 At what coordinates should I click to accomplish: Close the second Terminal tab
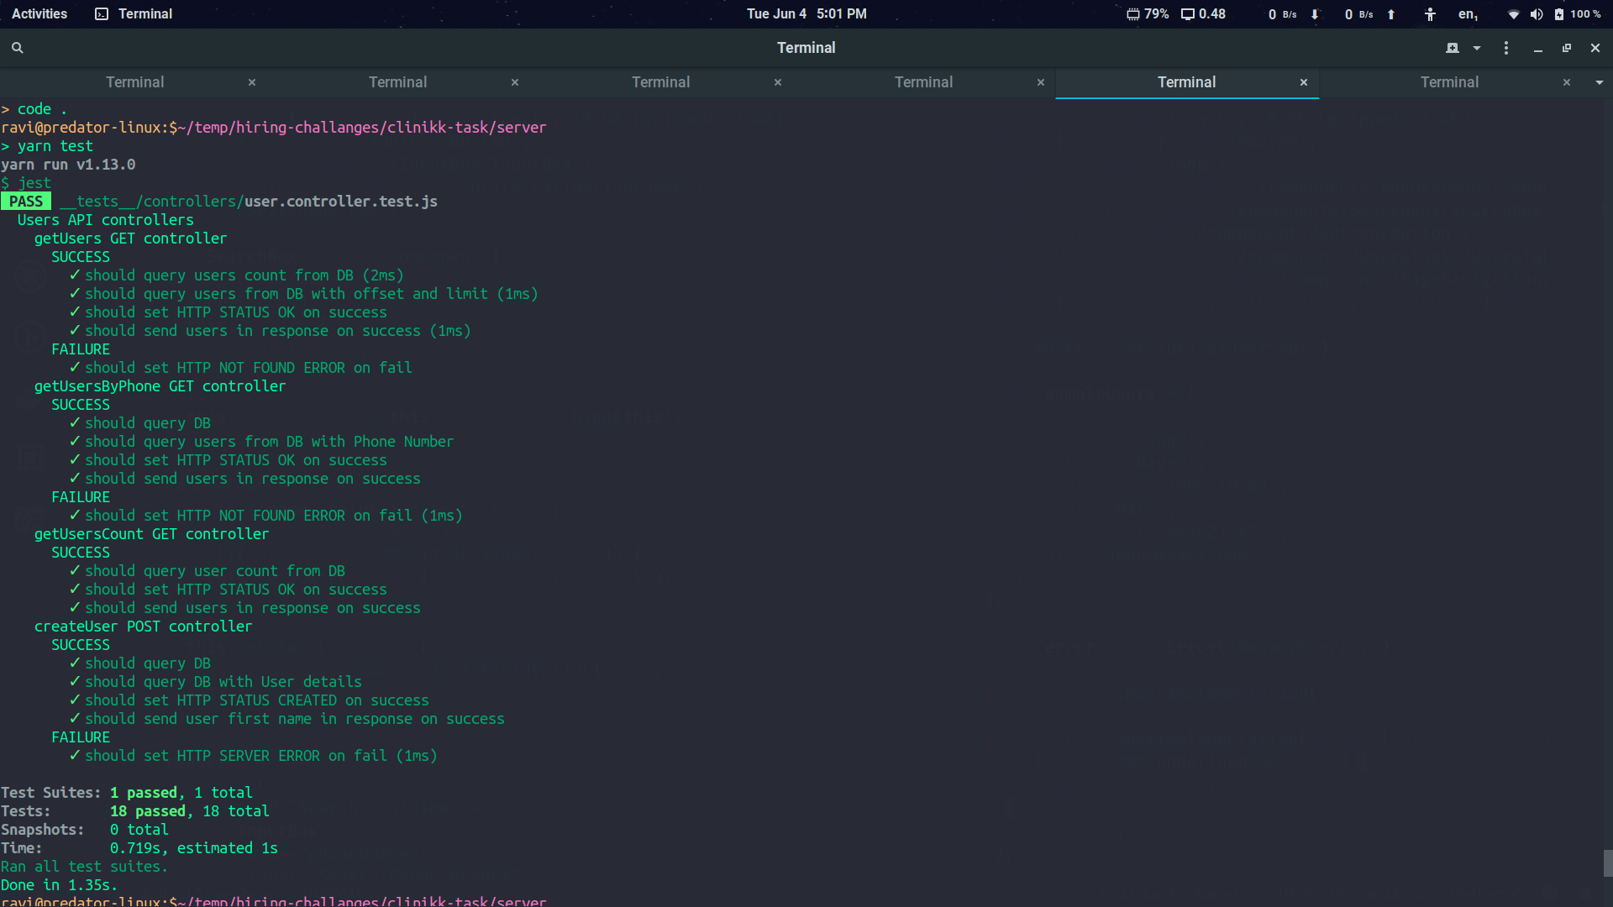pyautogui.click(x=515, y=82)
